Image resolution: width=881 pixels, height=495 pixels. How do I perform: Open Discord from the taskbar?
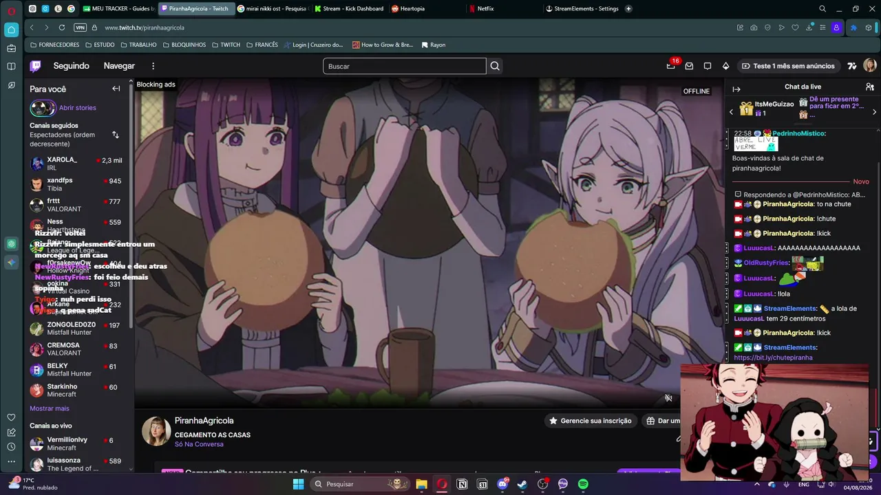click(502, 484)
